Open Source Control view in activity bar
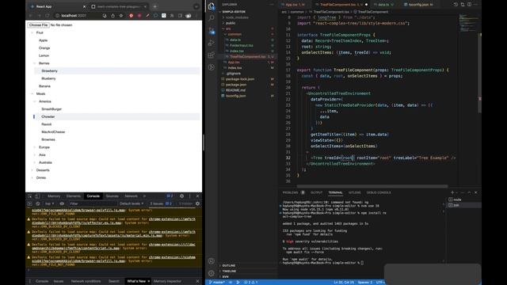This screenshot has height=285, width=507. pyautogui.click(x=212, y=31)
